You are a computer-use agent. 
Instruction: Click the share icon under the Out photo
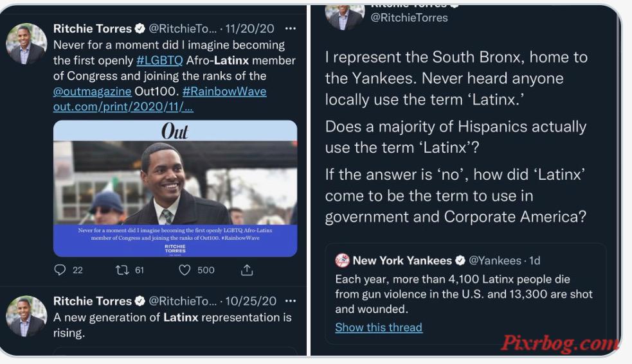coord(247,270)
